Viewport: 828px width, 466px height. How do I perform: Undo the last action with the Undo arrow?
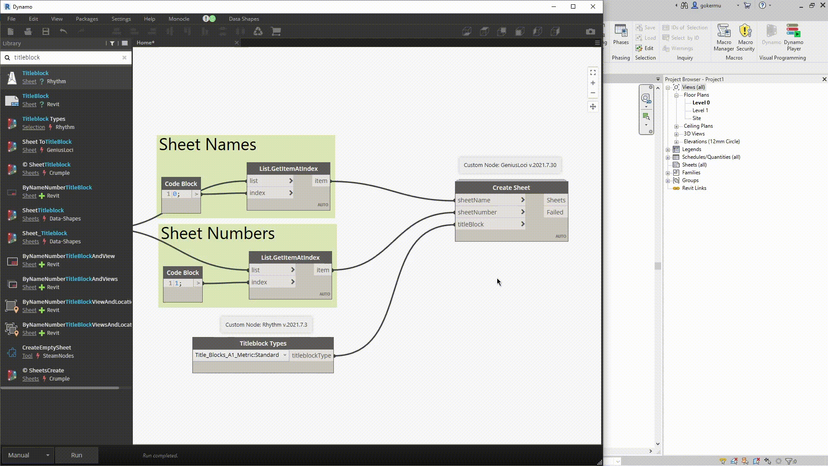point(63,31)
